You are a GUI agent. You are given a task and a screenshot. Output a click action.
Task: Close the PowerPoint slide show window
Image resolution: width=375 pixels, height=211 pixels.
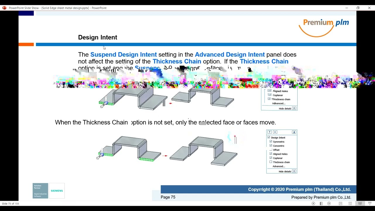369,8
